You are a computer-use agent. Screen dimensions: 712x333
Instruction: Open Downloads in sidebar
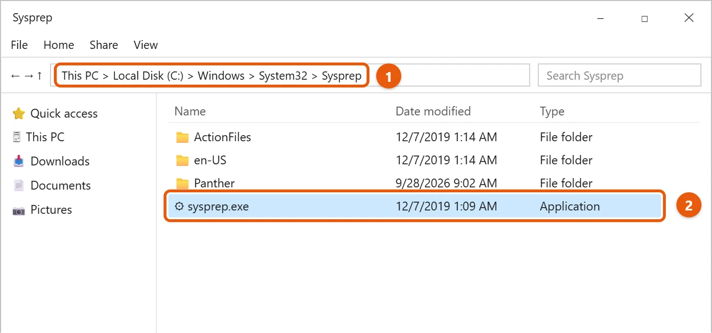(x=60, y=161)
